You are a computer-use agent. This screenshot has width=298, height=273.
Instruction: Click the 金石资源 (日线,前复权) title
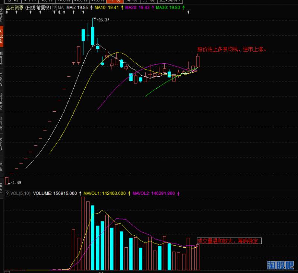coord(29,7)
